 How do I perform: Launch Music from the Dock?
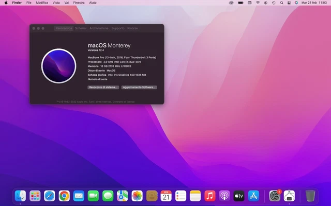[x=210, y=196]
